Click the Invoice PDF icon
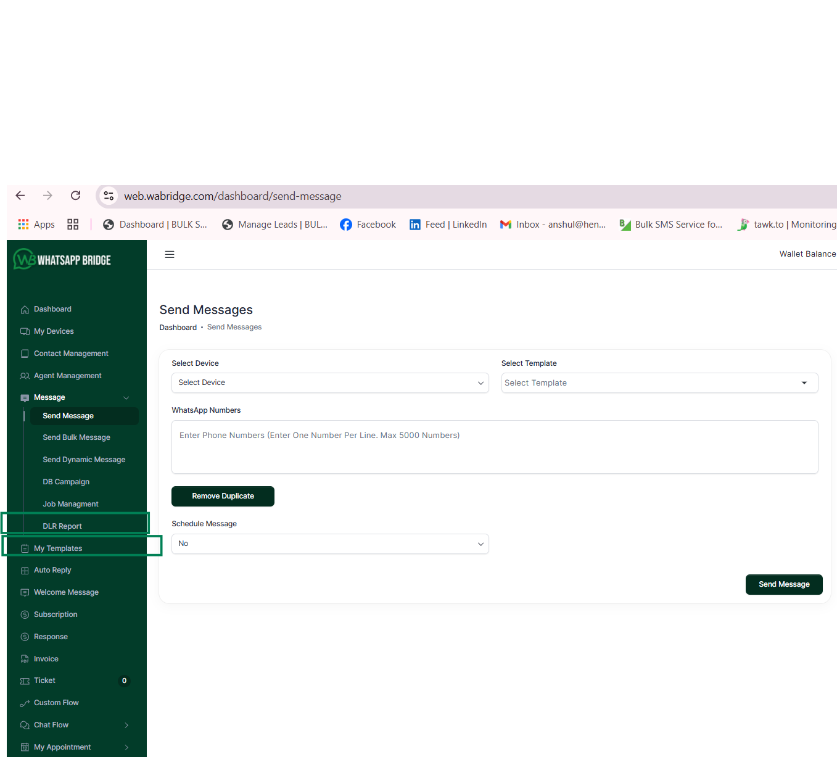The image size is (837, 757). click(x=25, y=659)
